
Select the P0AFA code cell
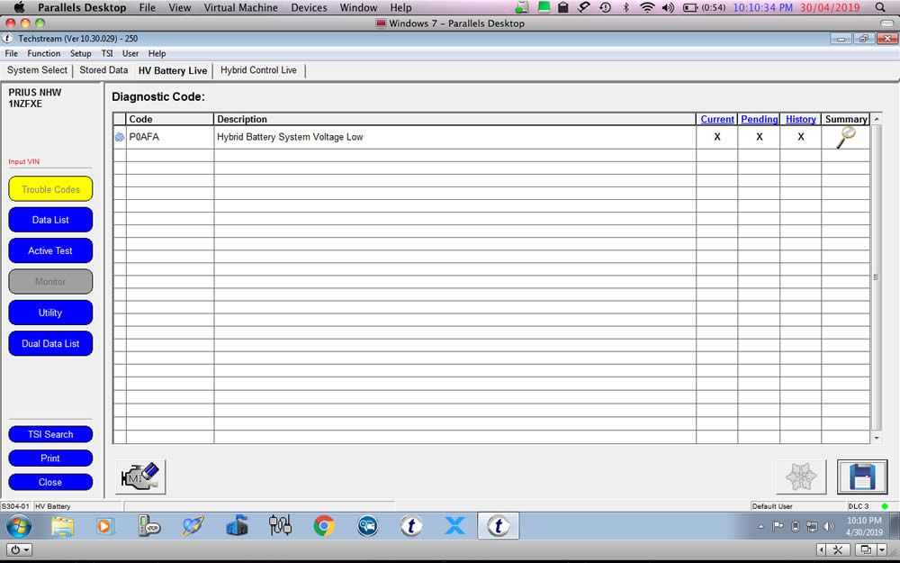coord(170,137)
